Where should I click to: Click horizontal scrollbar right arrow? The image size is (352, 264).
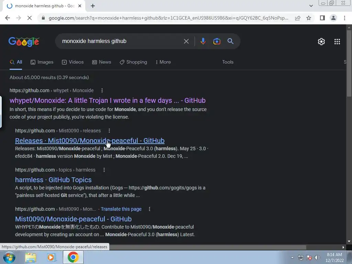(x=343, y=247)
